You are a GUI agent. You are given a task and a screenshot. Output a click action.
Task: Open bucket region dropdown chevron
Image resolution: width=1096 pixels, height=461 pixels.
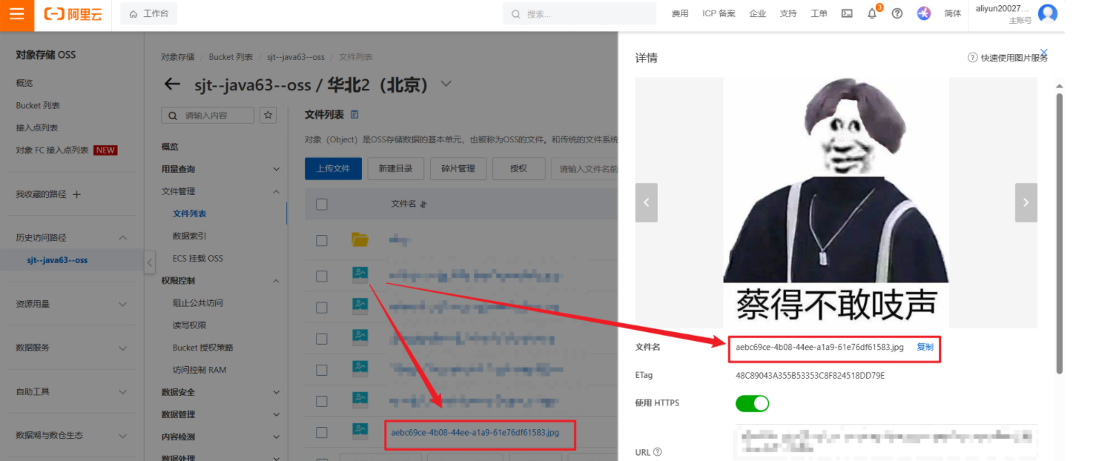(x=446, y=84)
